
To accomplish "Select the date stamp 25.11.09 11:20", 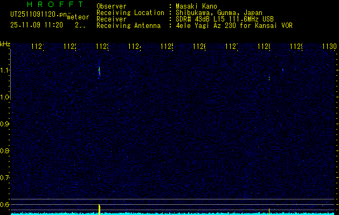I will (37, 25).
